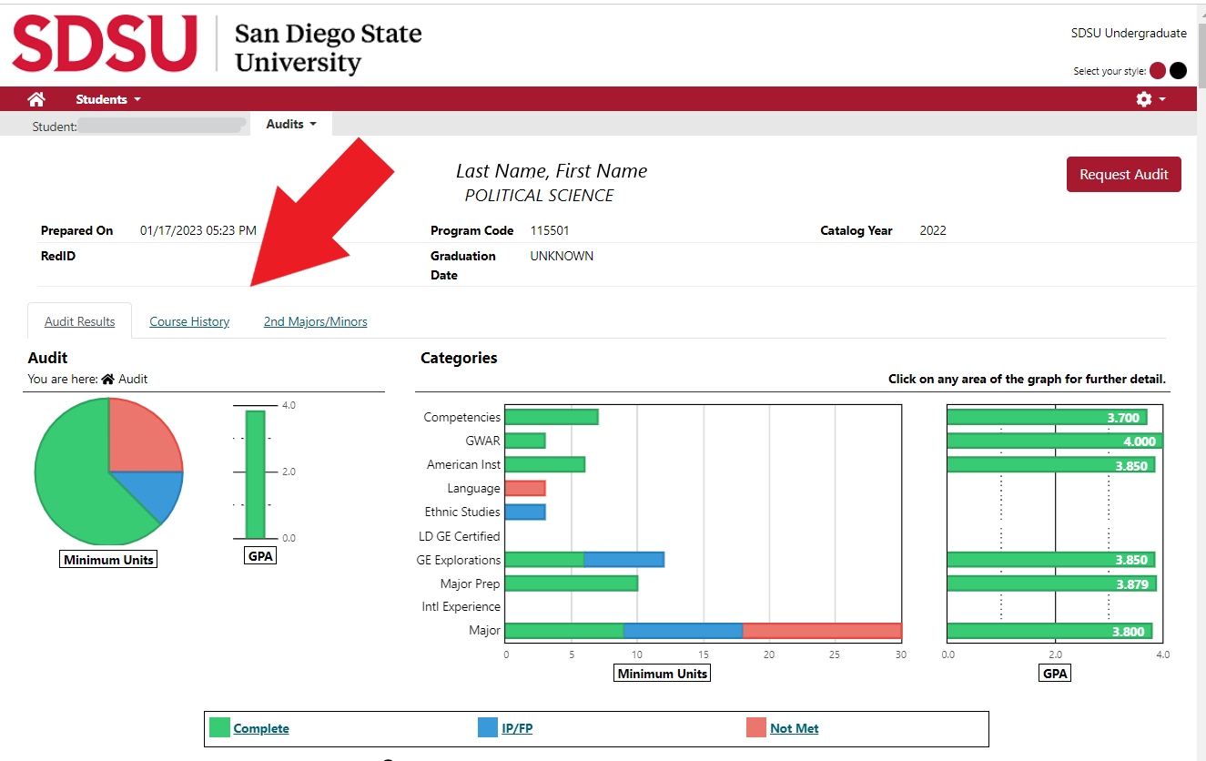Click the Competencies category label

(x=462, y=417)
